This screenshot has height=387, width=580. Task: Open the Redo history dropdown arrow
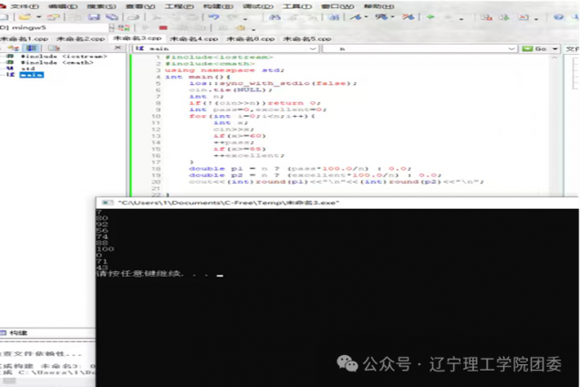coord(245,18)
